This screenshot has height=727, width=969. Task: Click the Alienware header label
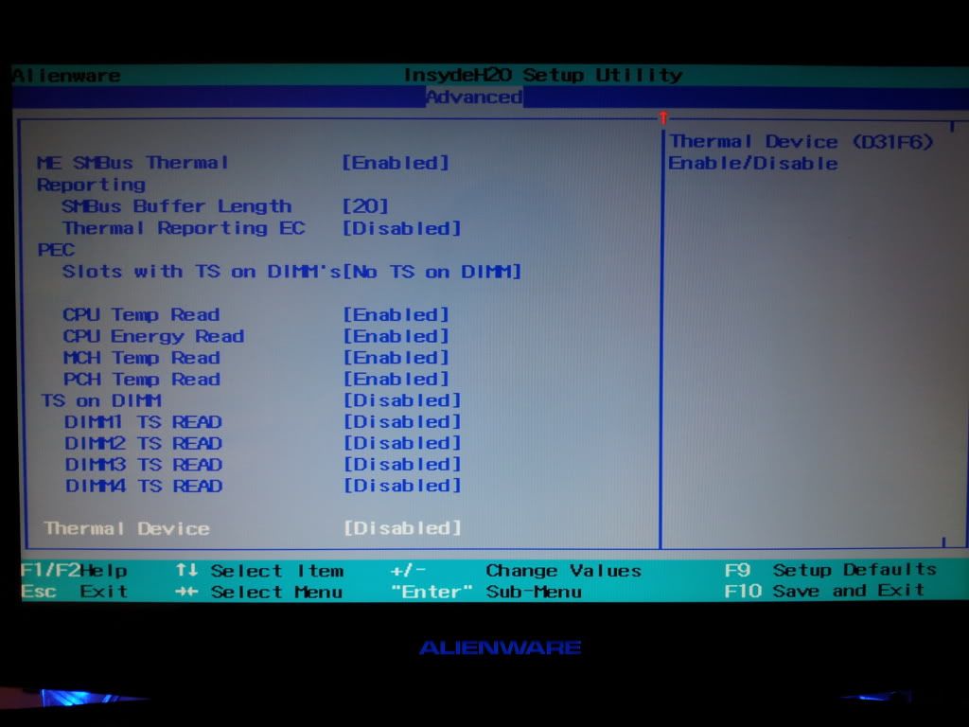click(67, 76)
